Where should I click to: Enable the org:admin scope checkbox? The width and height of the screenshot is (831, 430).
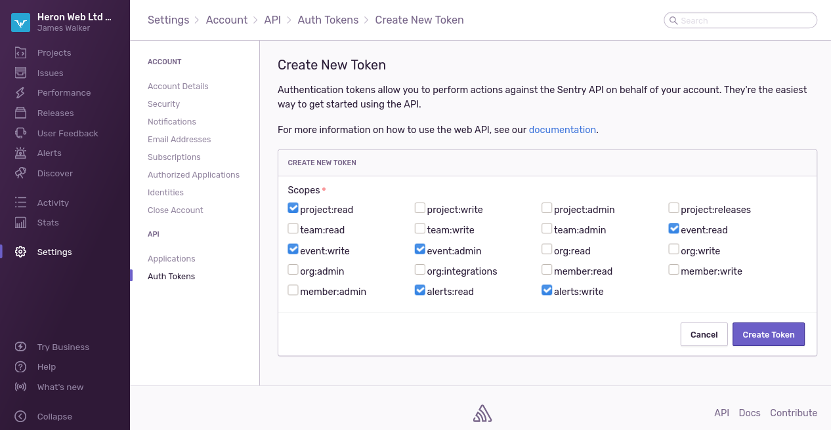click(293, 270)
